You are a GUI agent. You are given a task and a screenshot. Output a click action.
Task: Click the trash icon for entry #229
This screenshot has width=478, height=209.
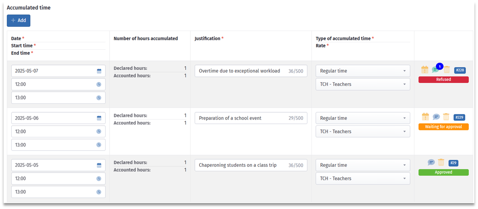[447, 117]
